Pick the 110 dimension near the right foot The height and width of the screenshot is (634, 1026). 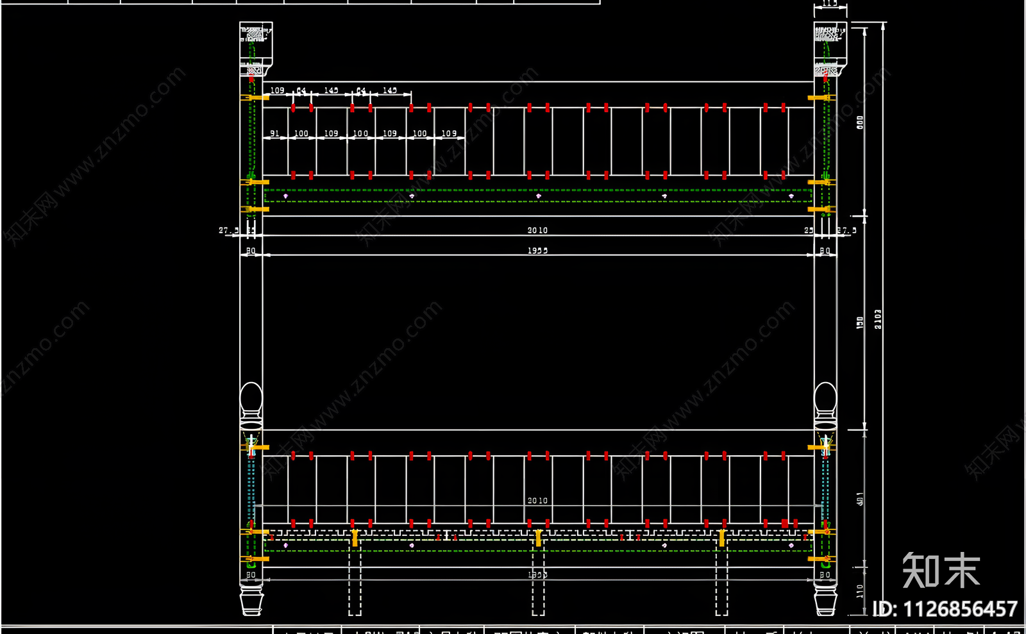pos(860,591)
